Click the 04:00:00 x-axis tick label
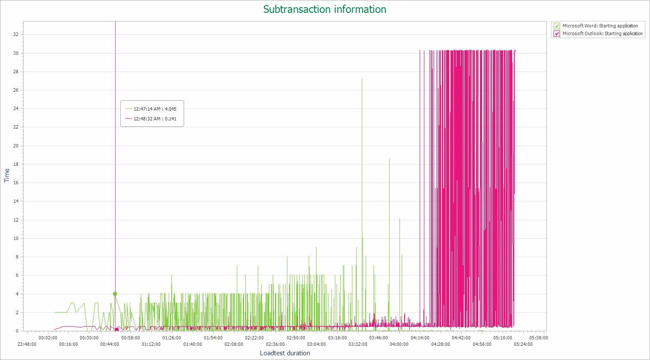 click(x=399, y=344)
